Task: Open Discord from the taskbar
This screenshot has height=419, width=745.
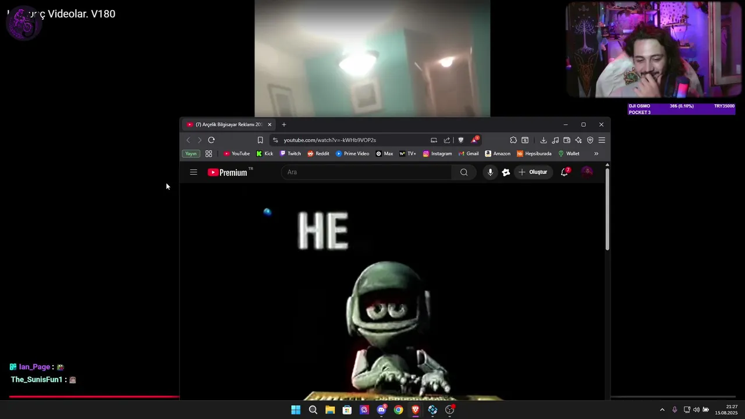Action: tap(381, 410)
